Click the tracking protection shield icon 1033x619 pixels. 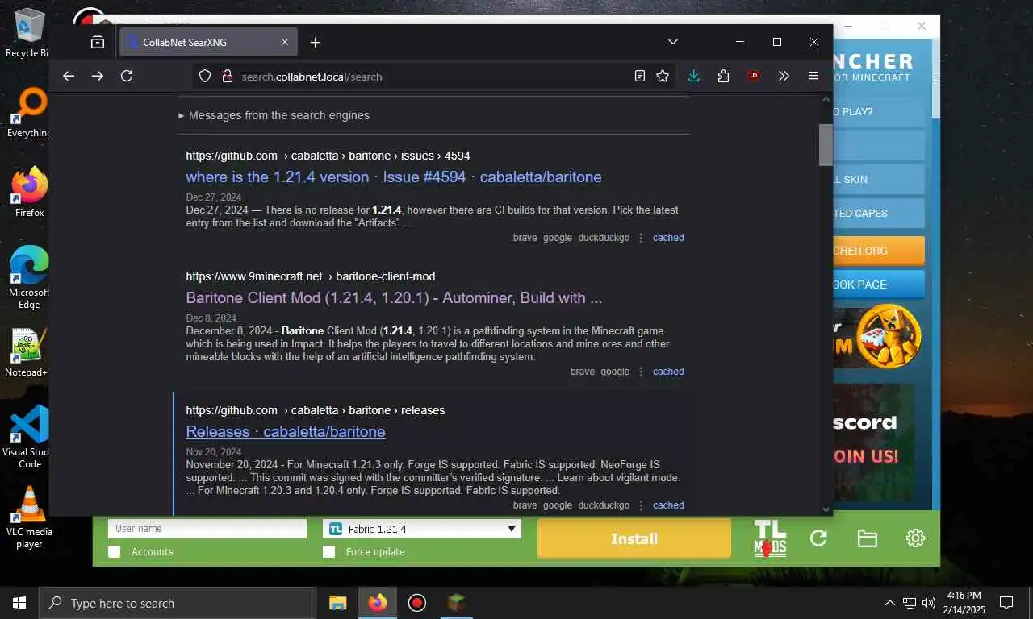(x=205, y=76)
